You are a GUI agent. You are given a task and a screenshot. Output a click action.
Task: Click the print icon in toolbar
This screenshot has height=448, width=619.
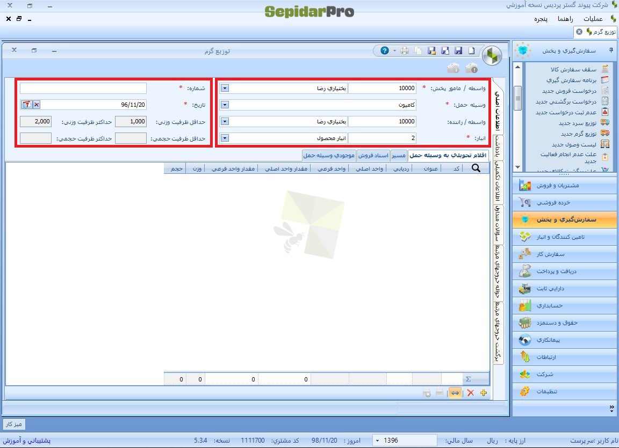point(405,50)
